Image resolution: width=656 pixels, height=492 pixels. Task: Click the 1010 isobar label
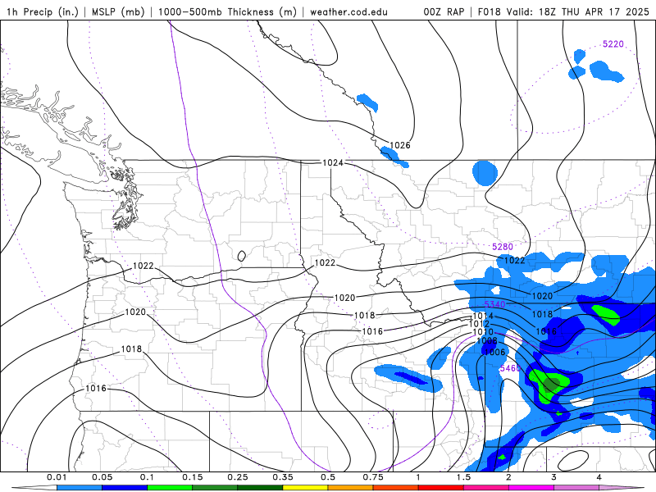(483, 332)
